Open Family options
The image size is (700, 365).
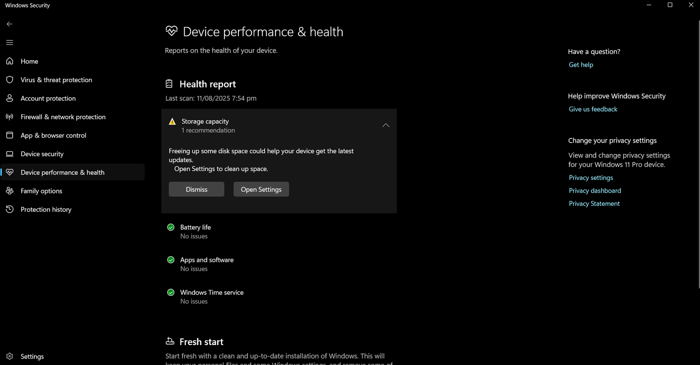pos(73,191)
